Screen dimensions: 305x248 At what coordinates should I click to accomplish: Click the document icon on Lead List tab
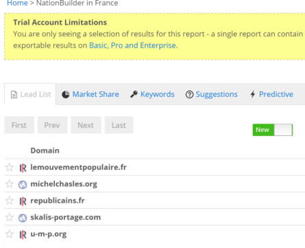click(x=14, y=94)
